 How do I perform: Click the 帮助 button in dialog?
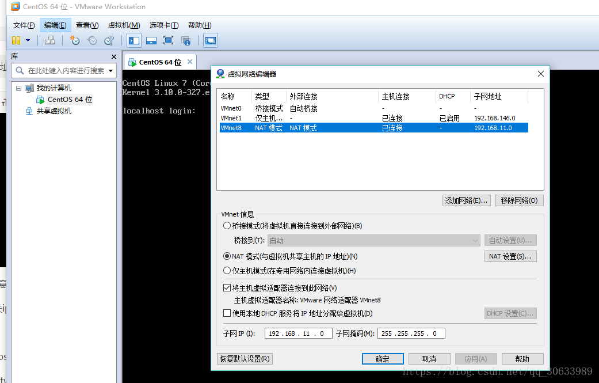pyautogui.click(x=522, y=359)
